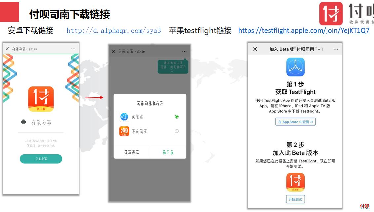
Task: Close the 加入 Beta 版 TestFlight page
Action: (255, 49)
